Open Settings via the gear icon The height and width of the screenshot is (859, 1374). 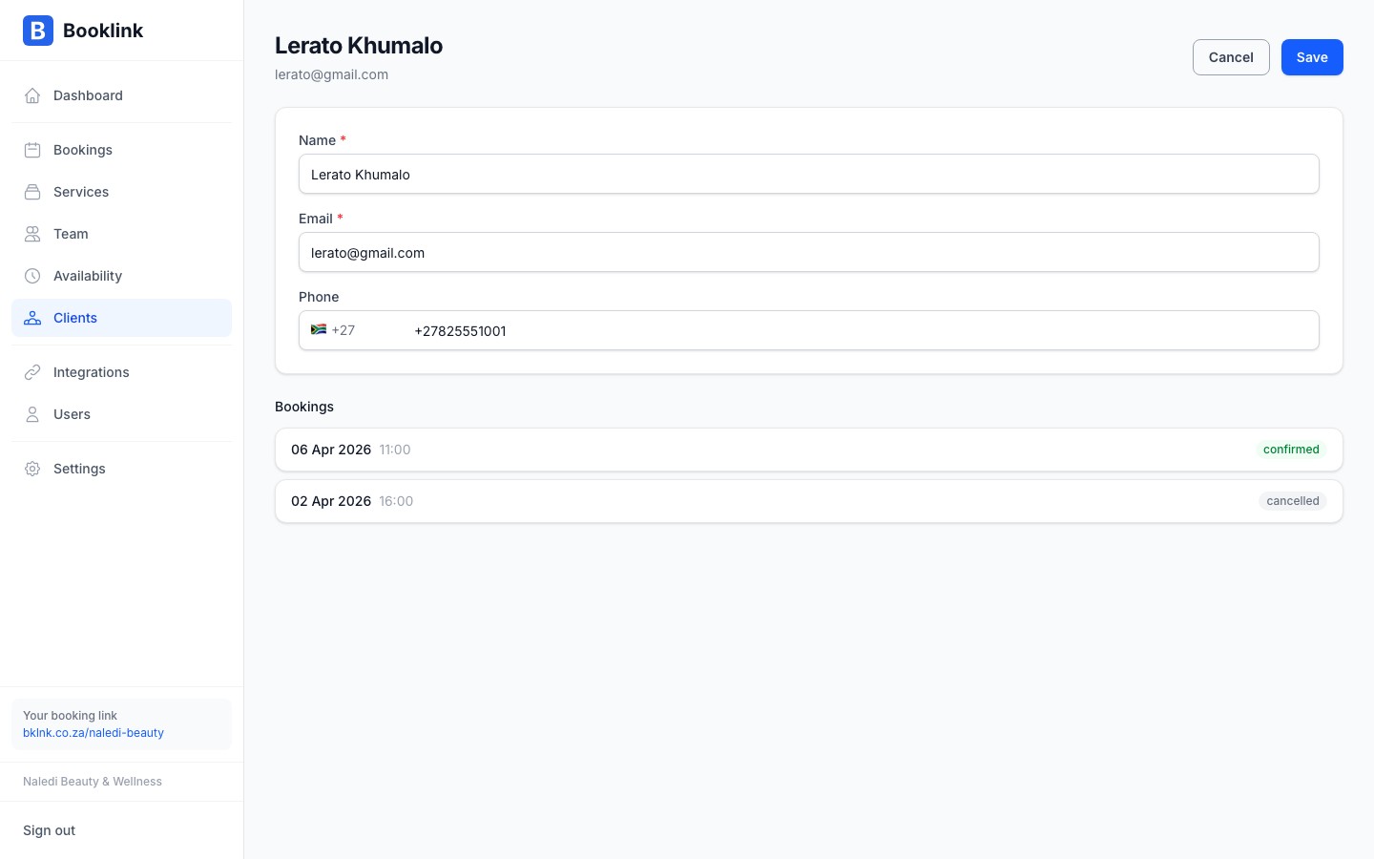pos(32,469)
